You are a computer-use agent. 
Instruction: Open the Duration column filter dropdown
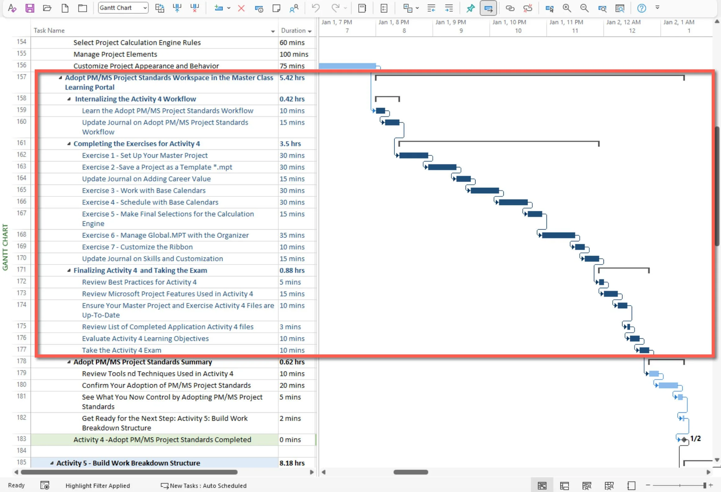tap(310, 31)
